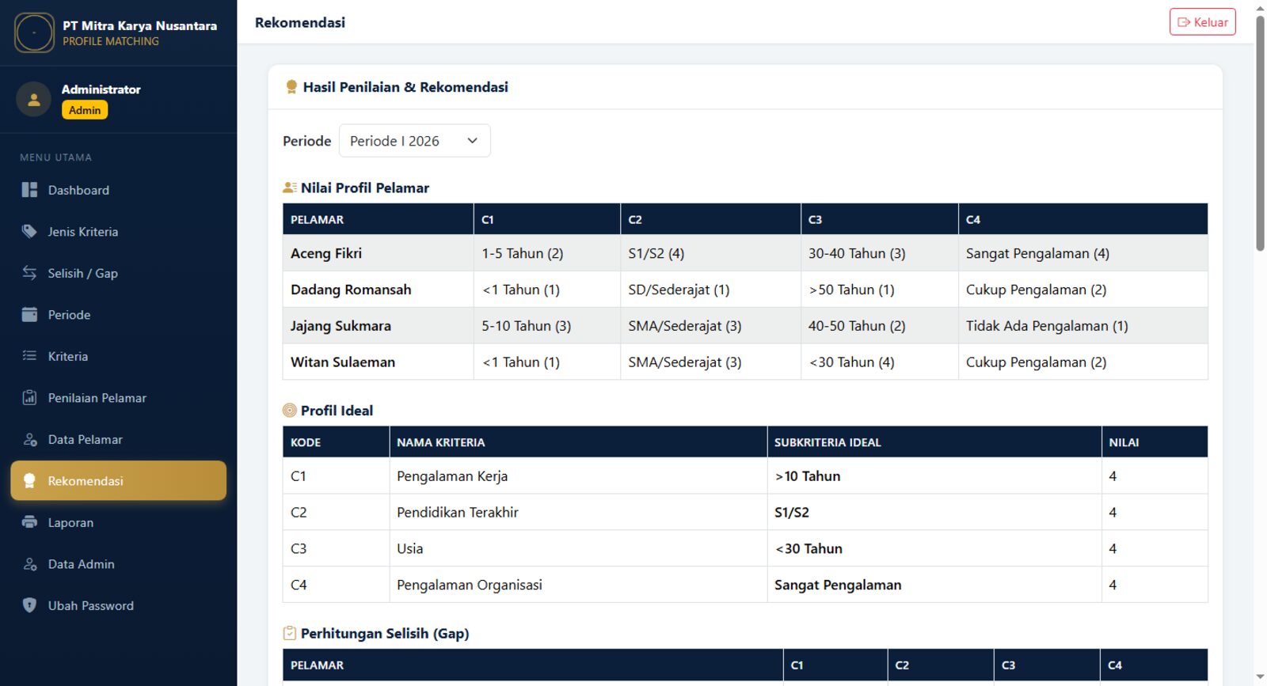1267x686 pixels.
Task: Click the "Hasil Penilaian & Rekomendasi" heading
Action: (405, 87)
